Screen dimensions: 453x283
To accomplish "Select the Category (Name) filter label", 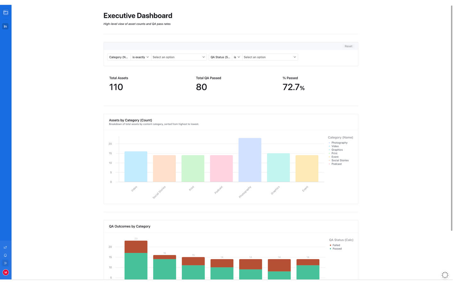I will 119,57.
